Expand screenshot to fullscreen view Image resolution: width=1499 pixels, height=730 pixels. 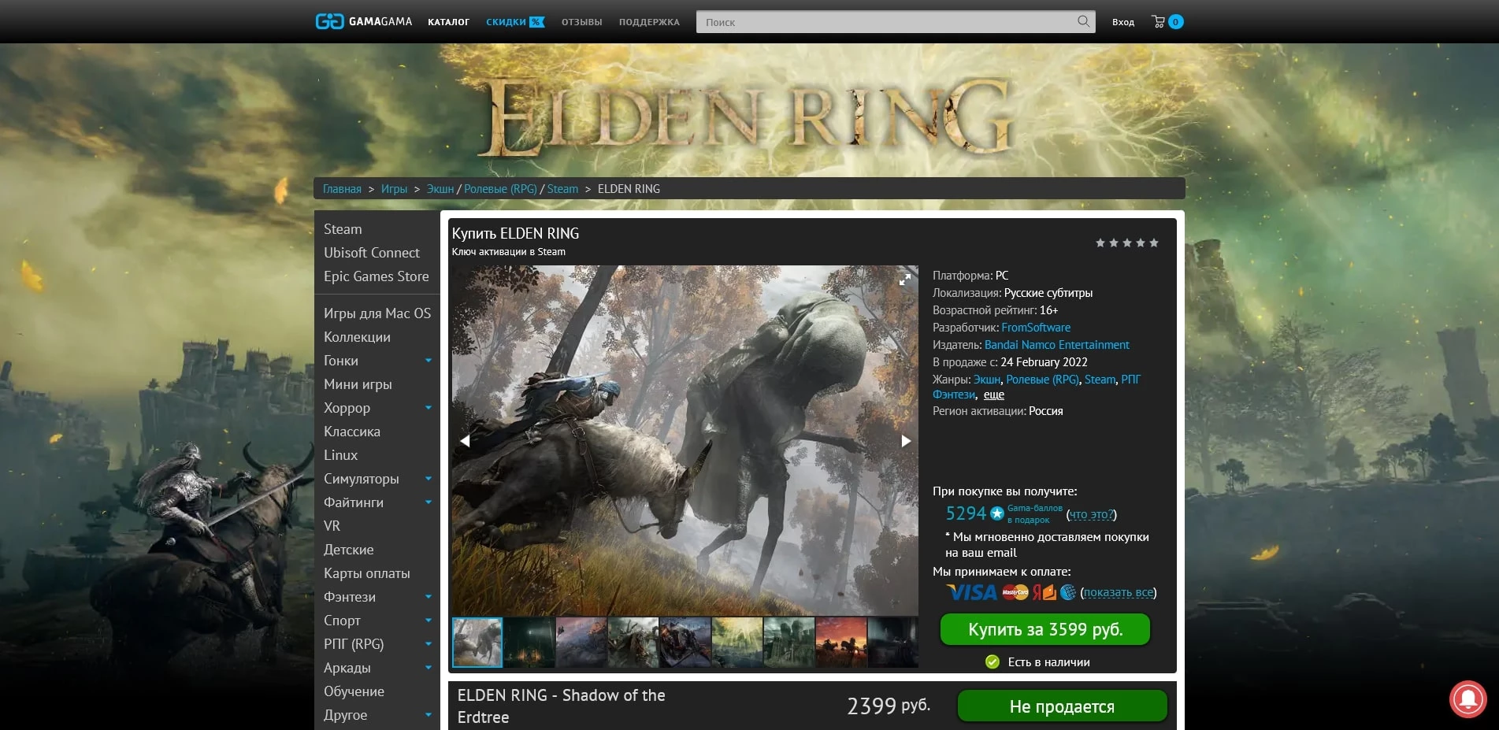click(905, 280)
